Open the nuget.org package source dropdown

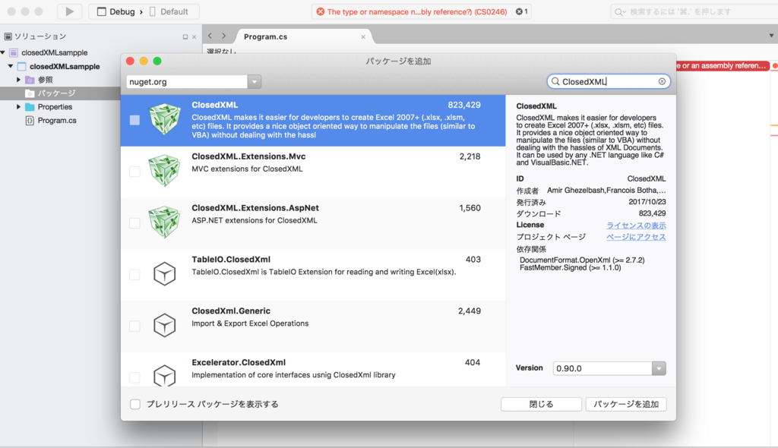tap(254, 81)
